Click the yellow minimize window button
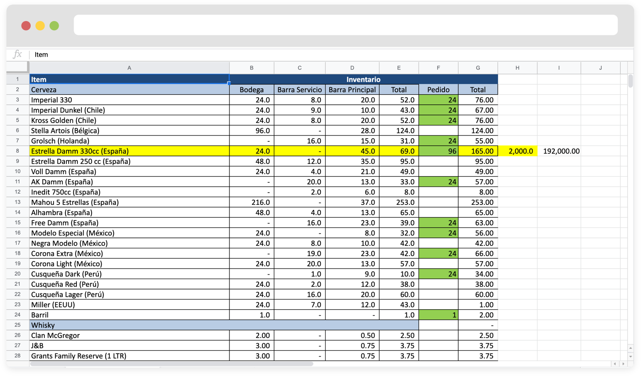 (40, 26)
